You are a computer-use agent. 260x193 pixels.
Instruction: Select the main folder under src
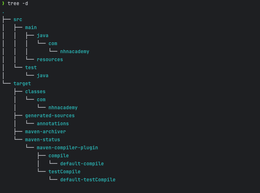[31, 27]
